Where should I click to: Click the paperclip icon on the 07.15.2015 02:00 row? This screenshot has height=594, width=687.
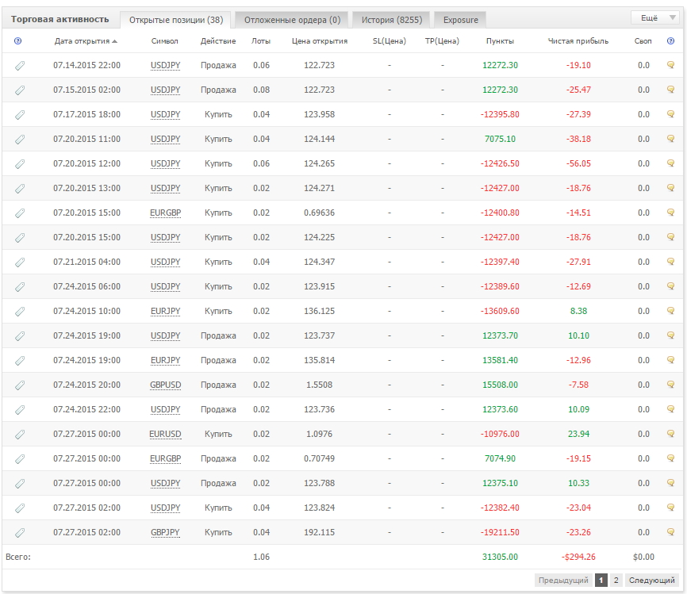(20, 90)
